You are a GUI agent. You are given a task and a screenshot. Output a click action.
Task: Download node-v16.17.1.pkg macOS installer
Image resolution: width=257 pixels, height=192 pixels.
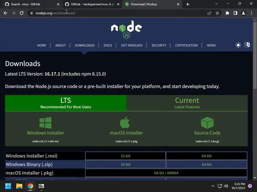tap(126, 129)
